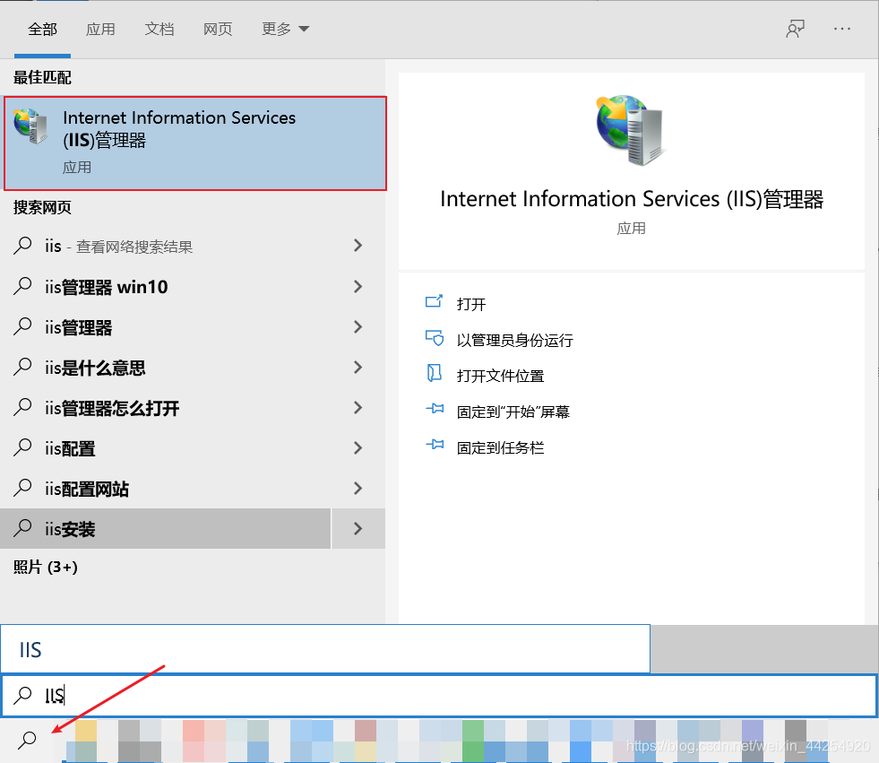Select the iis安装 suggestion text
Image resolution: width=879 pixels, height=763 pixels.
click(x=70, y=529)
